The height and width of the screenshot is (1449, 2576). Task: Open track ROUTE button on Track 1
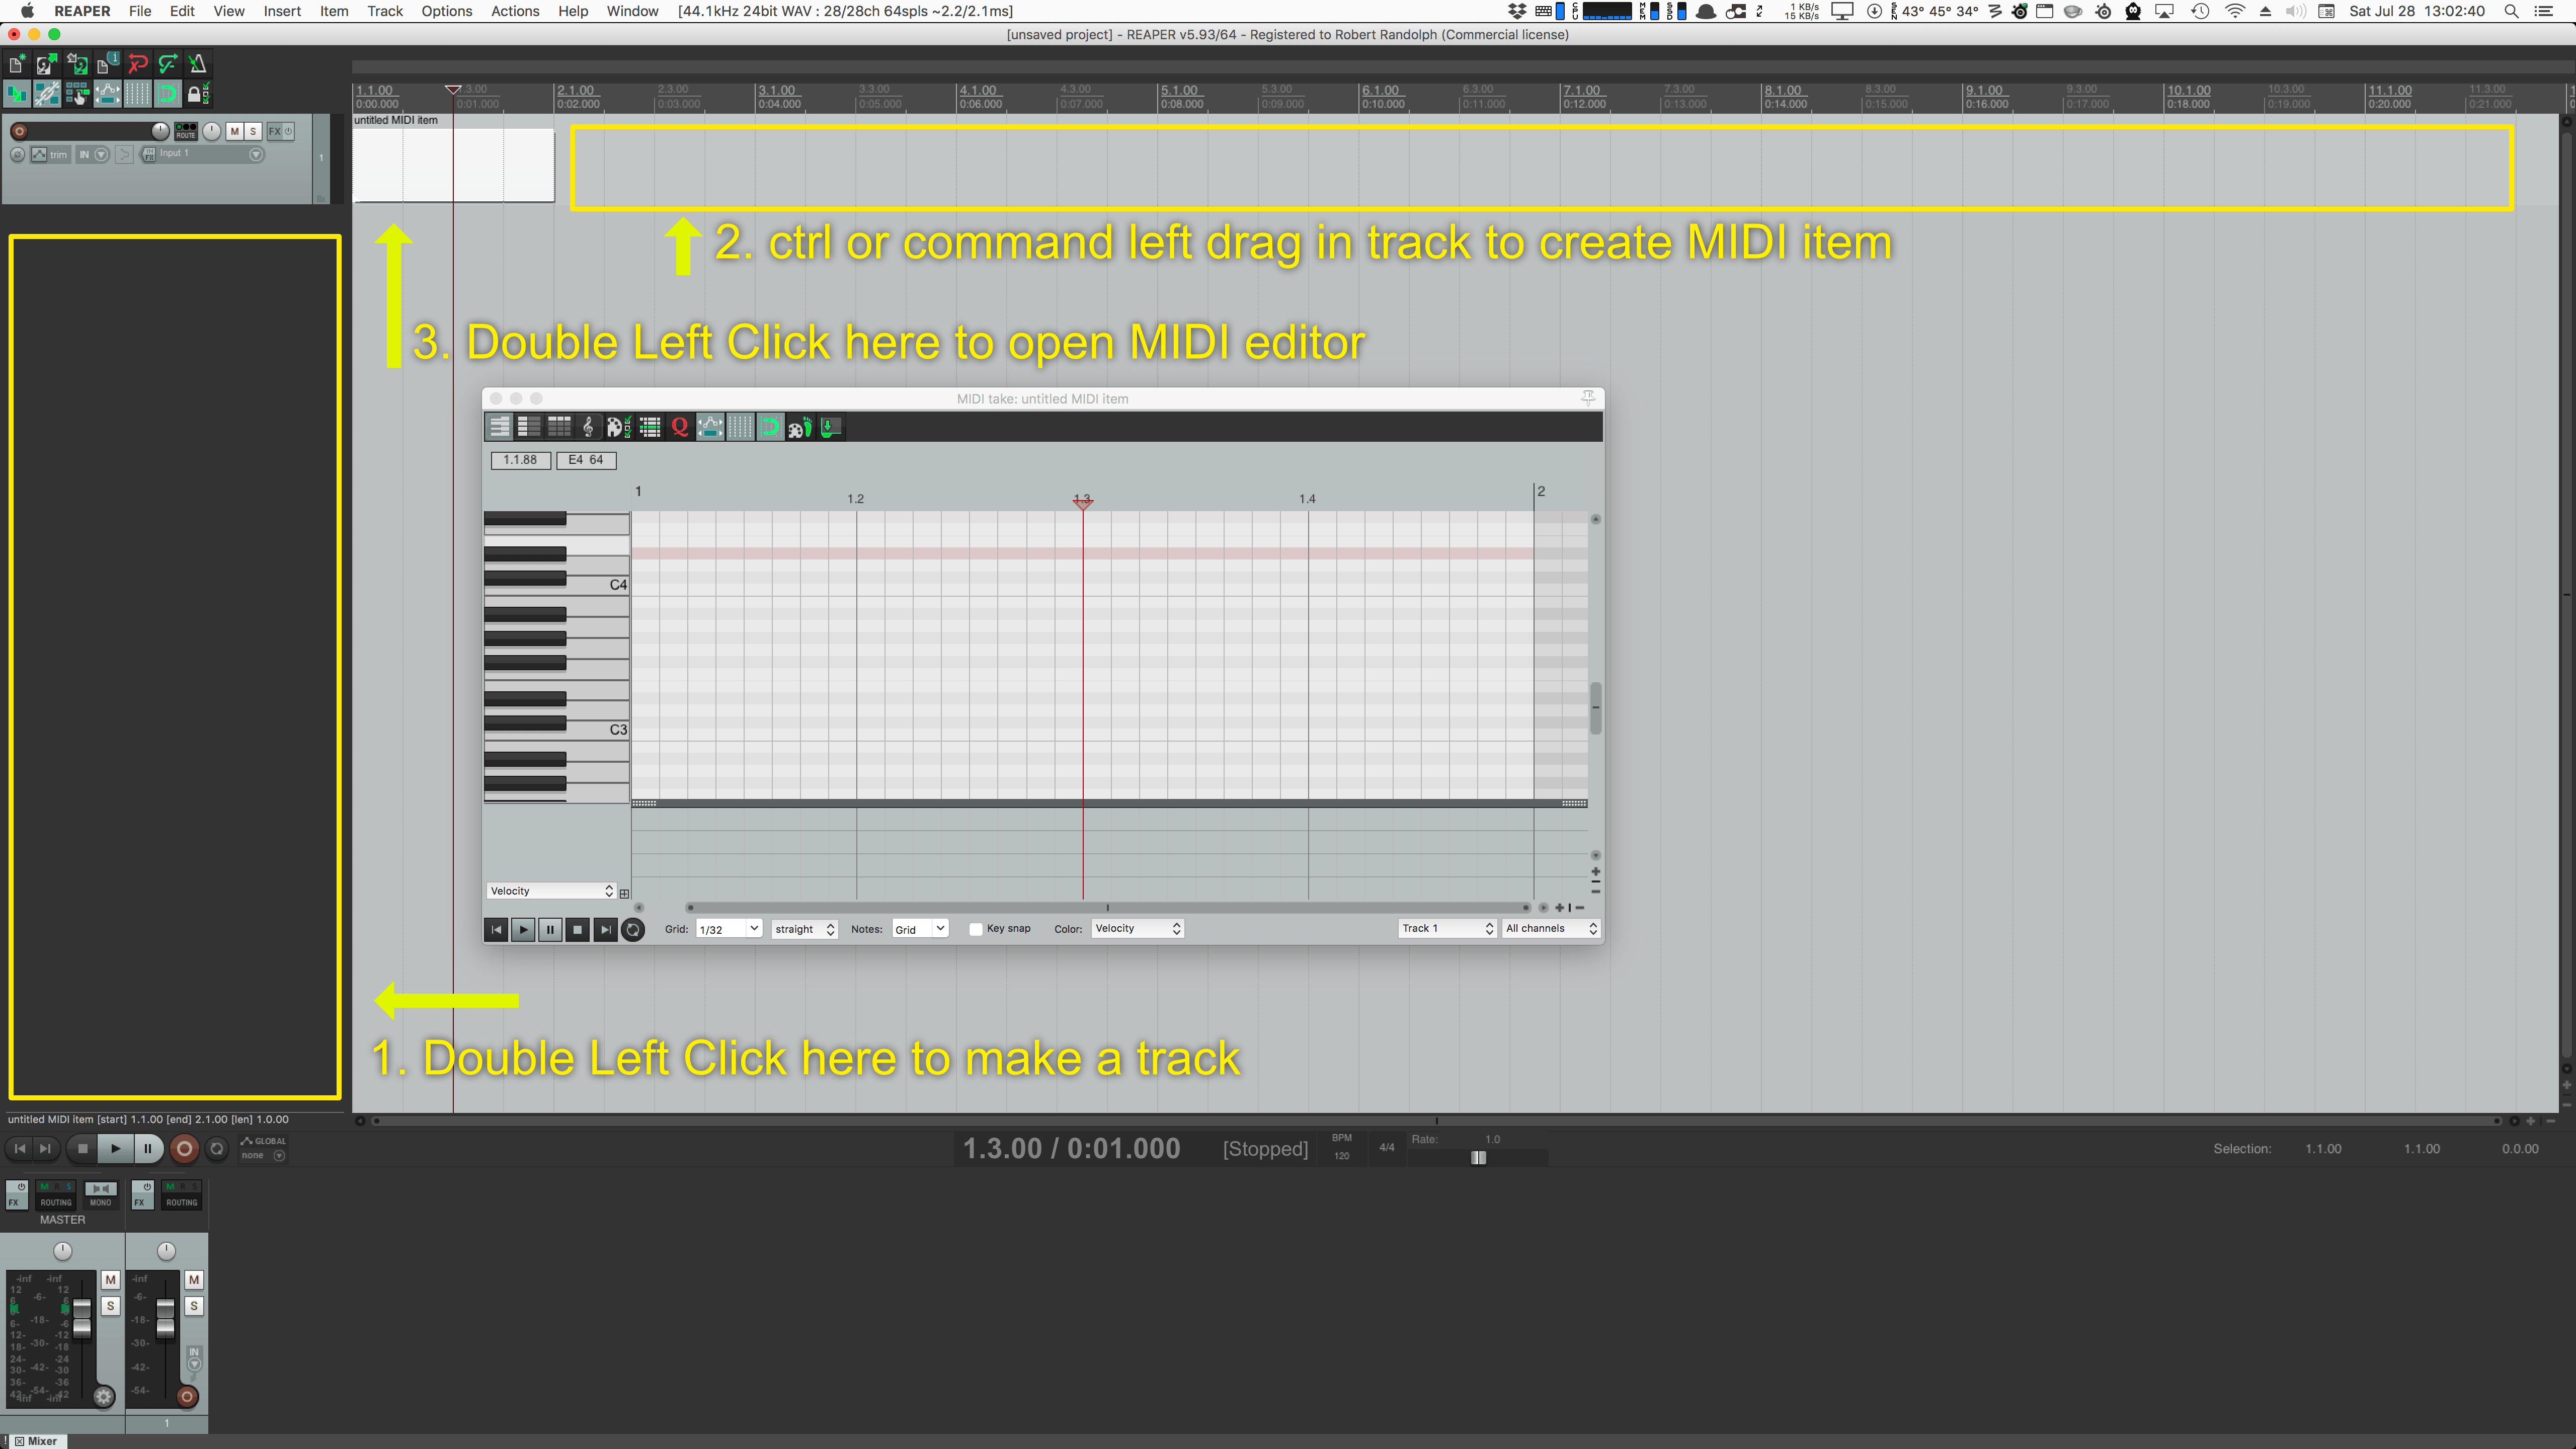pyautogui.click(x=186, y=131)
